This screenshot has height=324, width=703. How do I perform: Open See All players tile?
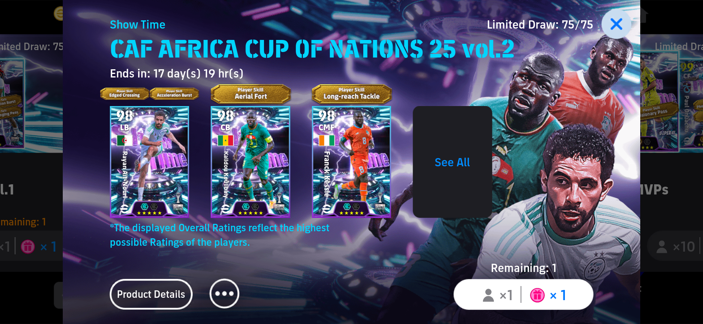[x=452, y=162]
